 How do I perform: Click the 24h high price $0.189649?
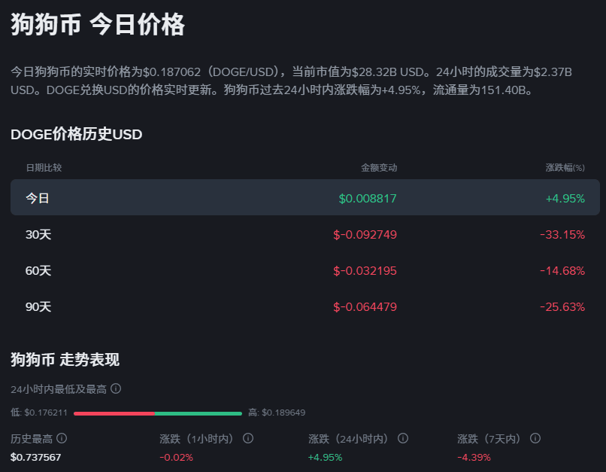point(283,413)
